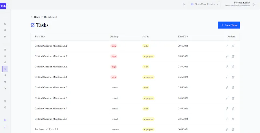Screen dimensions: 260x133
Task: Edit Critical Overdue Milestone A.8 pencil icon
Action: [x=227, y=119]
